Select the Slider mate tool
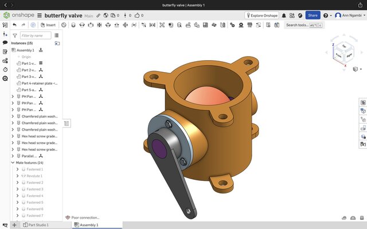The height and width of the screenshot is (229, 367). [91, 25]
